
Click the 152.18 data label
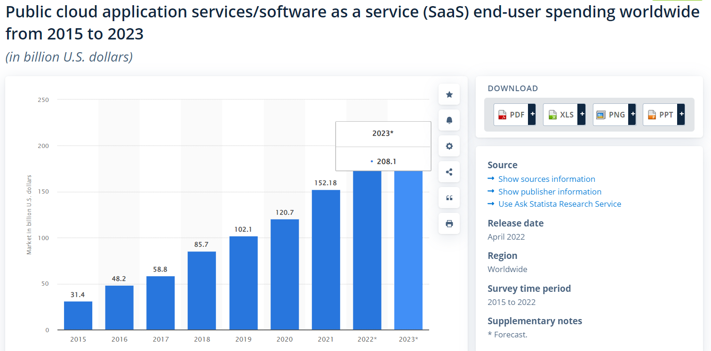pyautogui.click(x=326, y=183)
